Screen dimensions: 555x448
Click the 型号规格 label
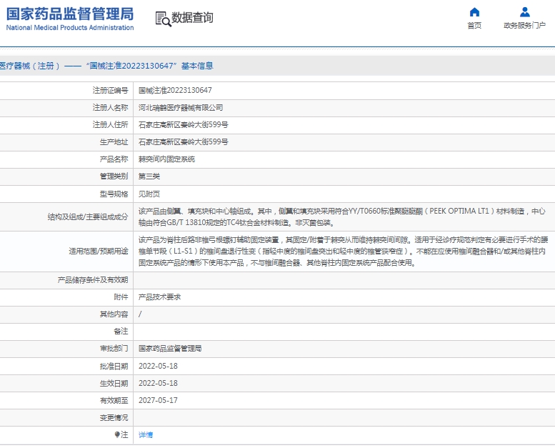point(114,194)
